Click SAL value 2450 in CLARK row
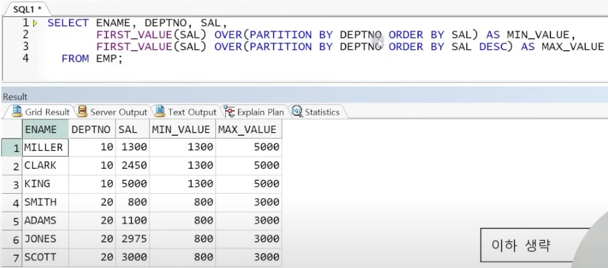Viewport: 608px width, 268px height. click(x=132, y=166)
